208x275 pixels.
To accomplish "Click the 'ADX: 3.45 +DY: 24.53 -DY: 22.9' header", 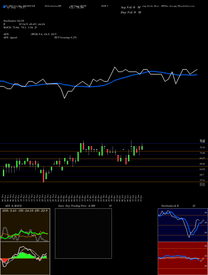I will (x=25, y=210).
